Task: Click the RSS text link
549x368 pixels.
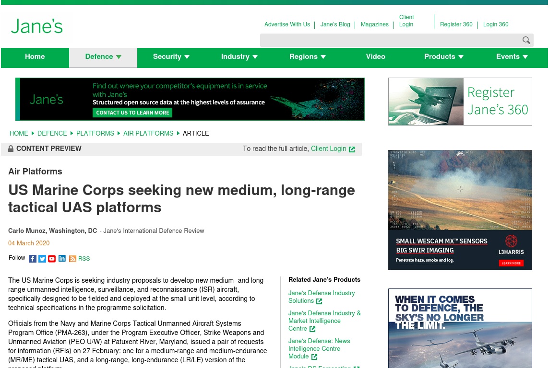Action: [84, 259]
